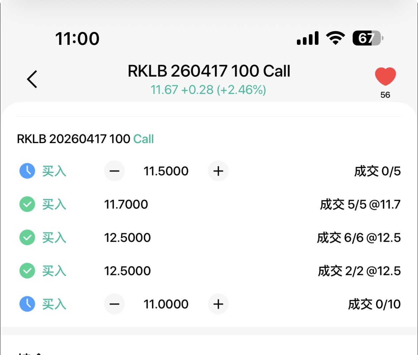The width and height of the screenshot is (418, 355).
Task: Tap the 11.67 +0.28 (+2.46%) quote
Action: pyautogui.click(x=208, y=90)
